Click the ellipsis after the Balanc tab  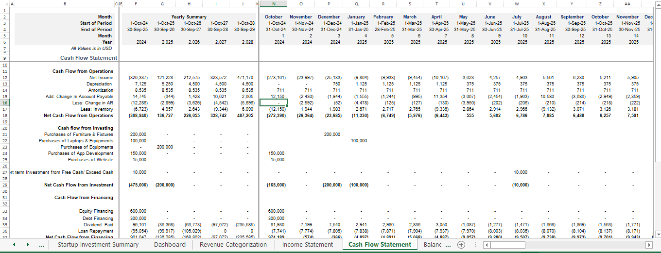[448, 245]
